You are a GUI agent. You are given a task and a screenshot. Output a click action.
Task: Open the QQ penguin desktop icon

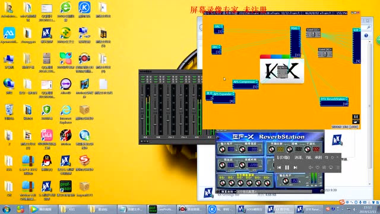[46, 162]
